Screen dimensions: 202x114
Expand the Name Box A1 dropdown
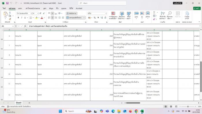click(13, 26)
